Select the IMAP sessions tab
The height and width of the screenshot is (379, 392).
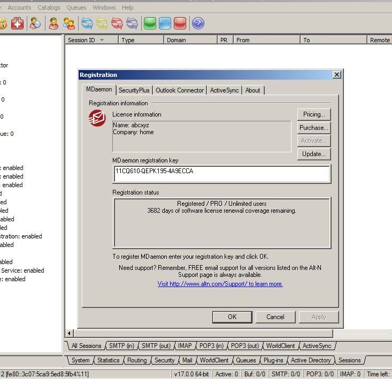[x=185, y=346]
